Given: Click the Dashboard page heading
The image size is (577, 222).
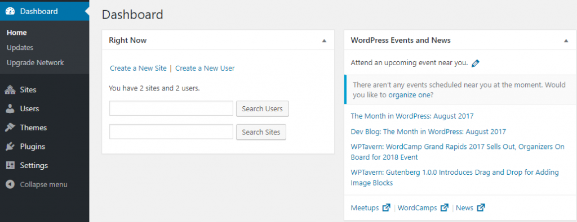Looking at the screenshot, I should click(132, 15).
